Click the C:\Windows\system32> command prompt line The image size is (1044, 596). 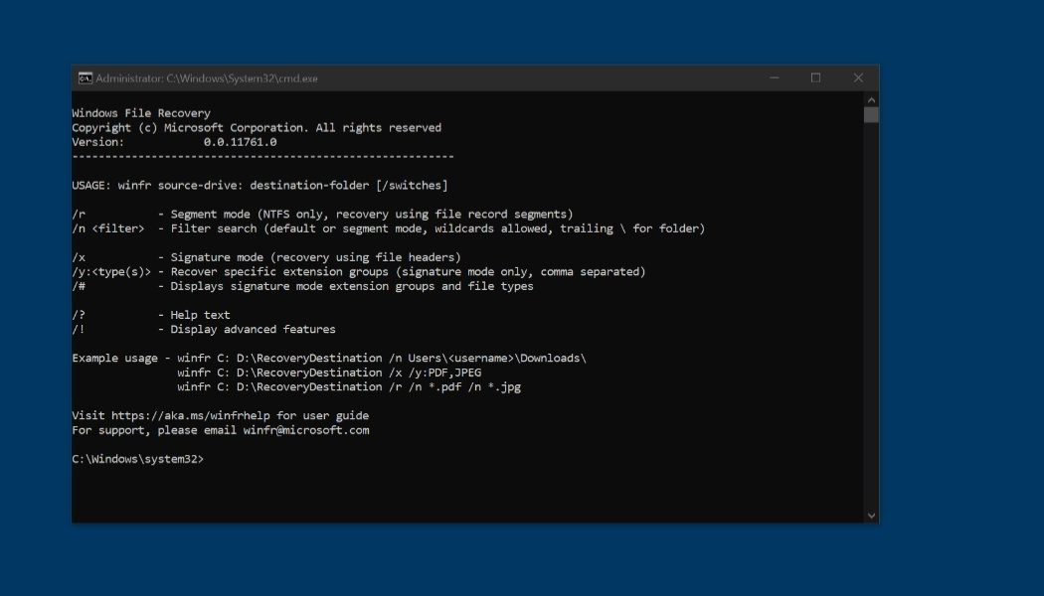click(x=139, y=458)
